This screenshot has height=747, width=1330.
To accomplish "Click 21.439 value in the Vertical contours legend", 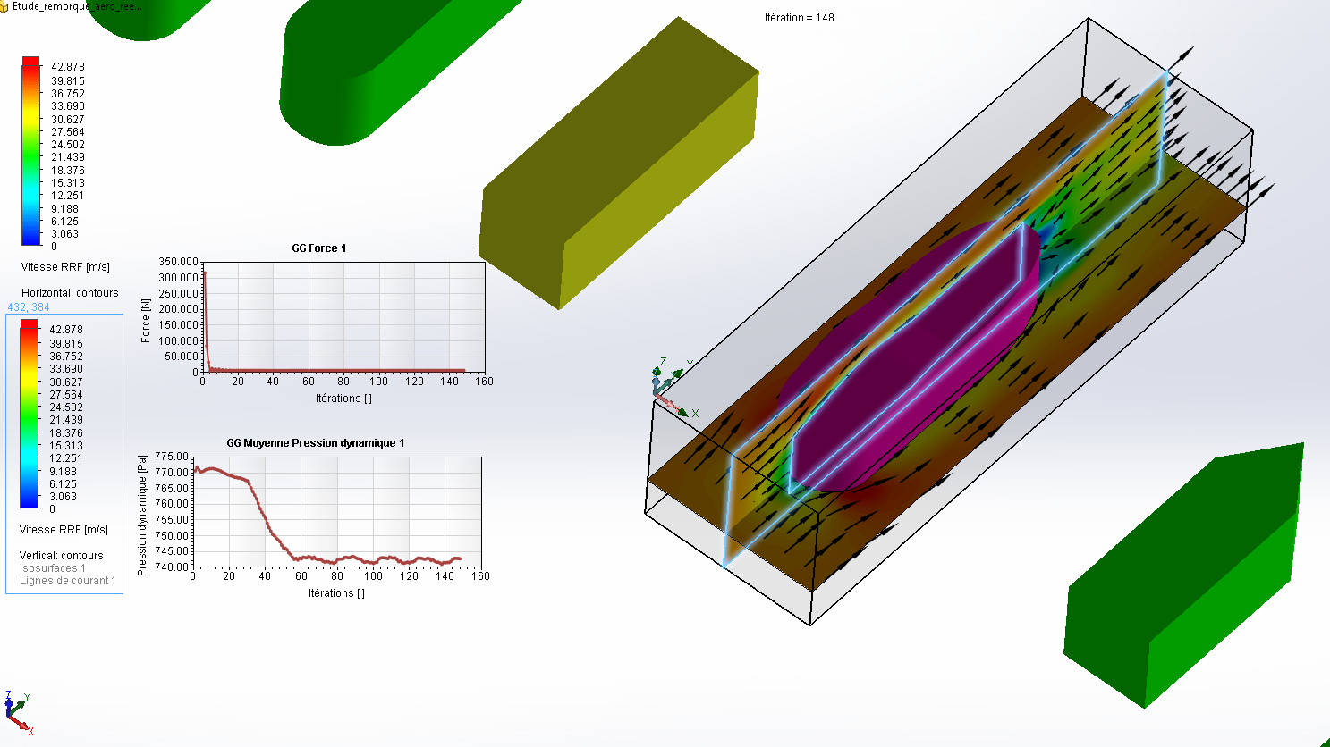I will (66, 420).
